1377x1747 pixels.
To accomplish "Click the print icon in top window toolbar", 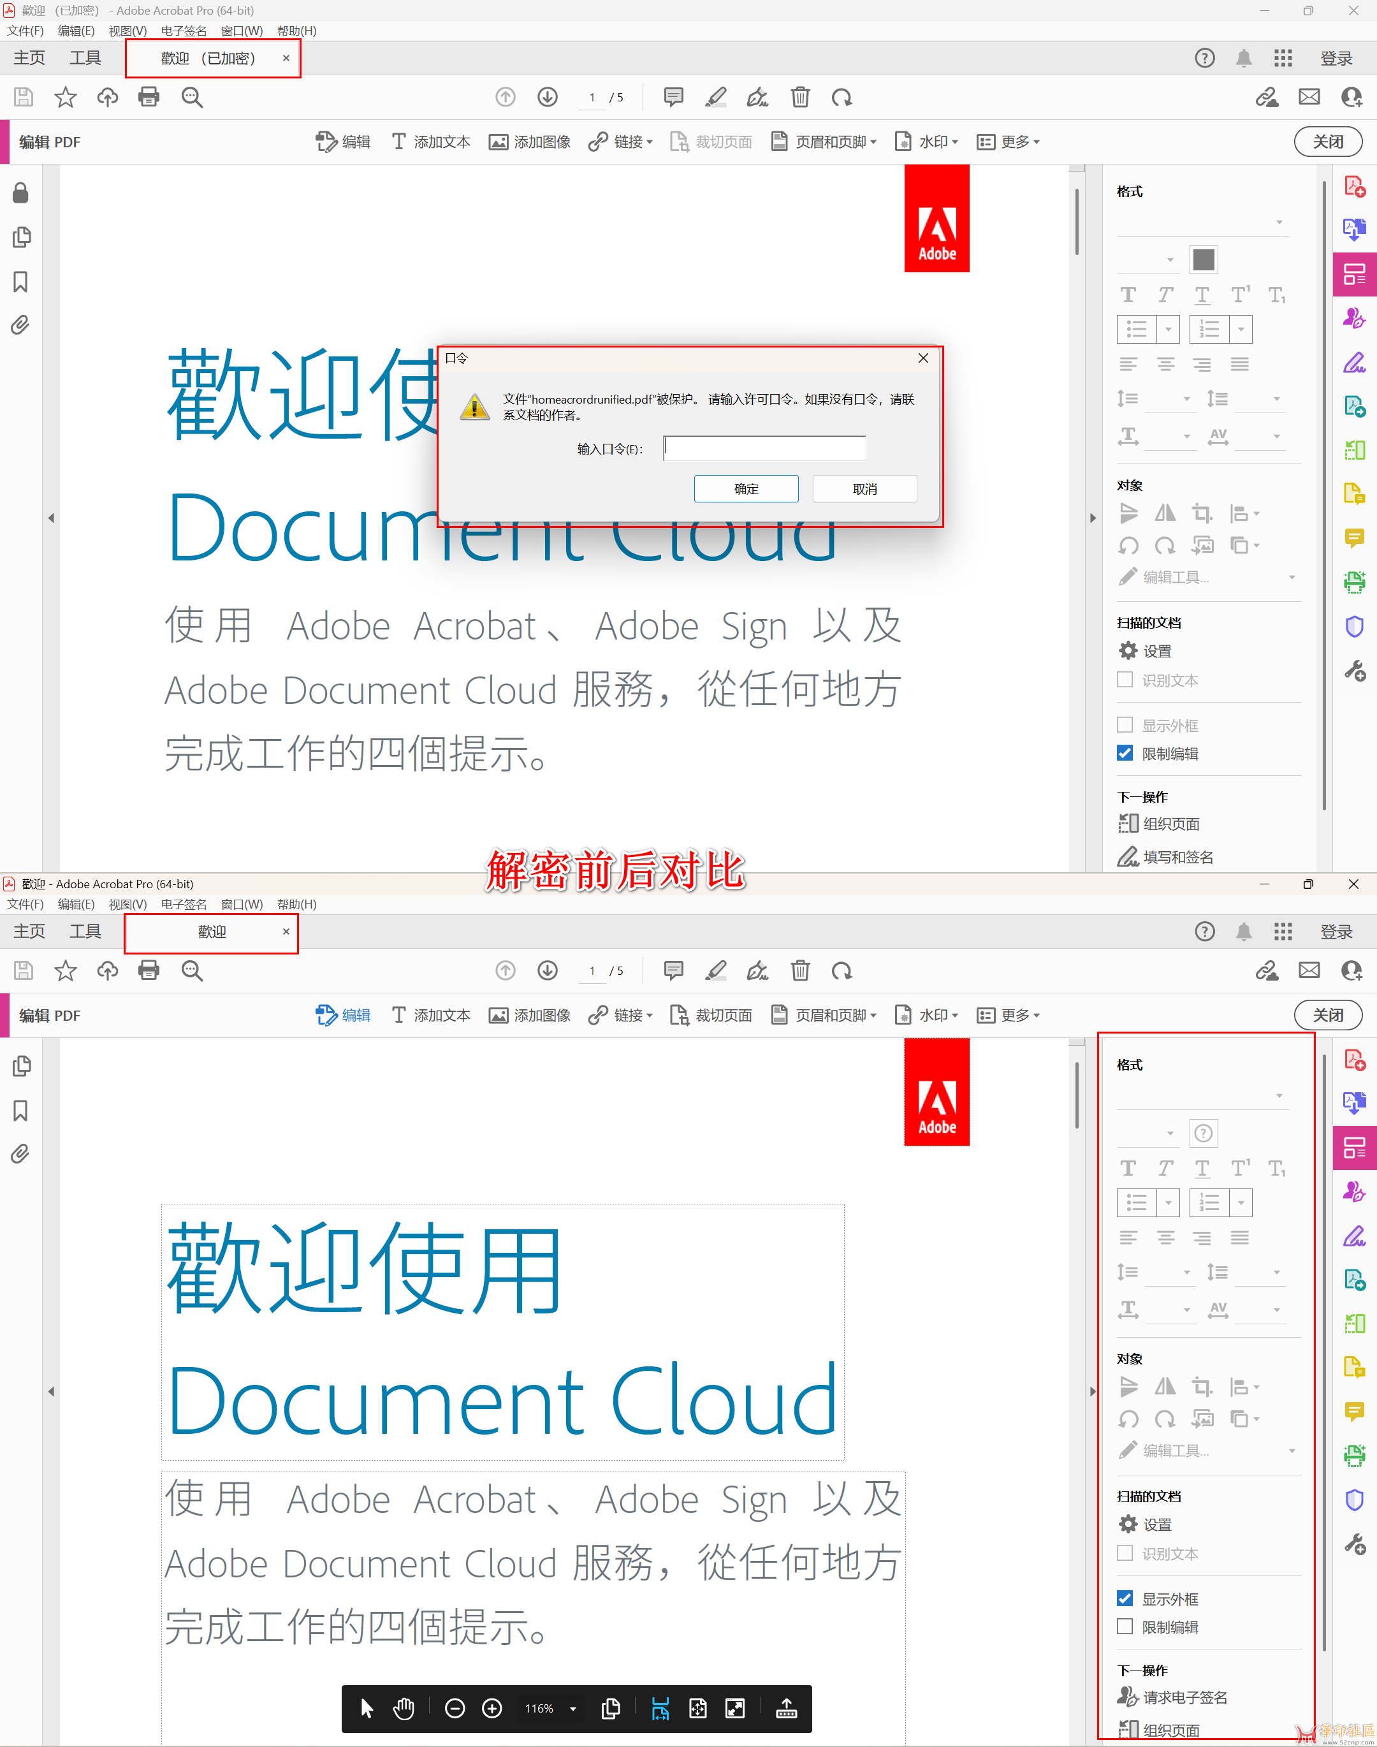I will [149, 98].
